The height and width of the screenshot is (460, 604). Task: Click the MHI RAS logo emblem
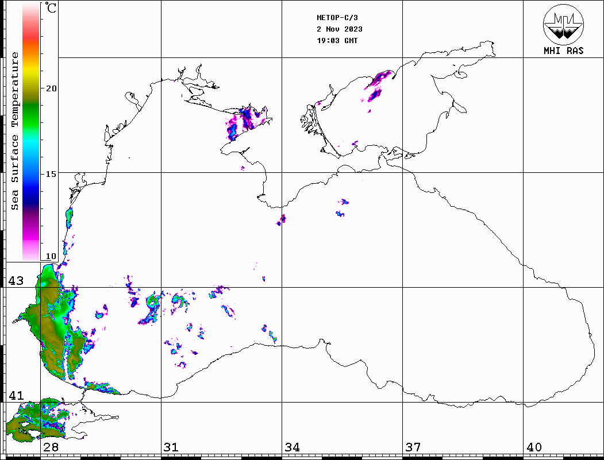coord(564,24)
